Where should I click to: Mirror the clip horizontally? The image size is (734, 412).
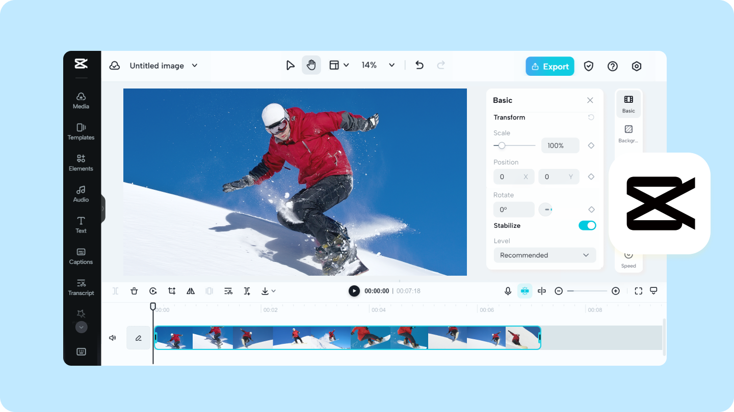click(x=191, y=291)
